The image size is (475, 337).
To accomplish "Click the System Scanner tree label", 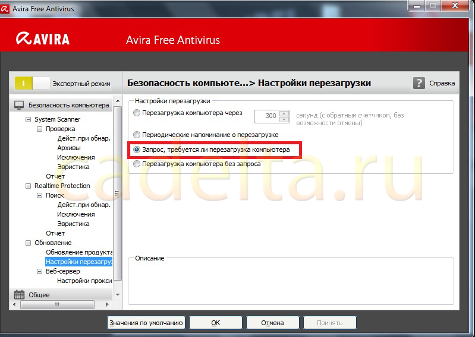I will coord(57,119).
